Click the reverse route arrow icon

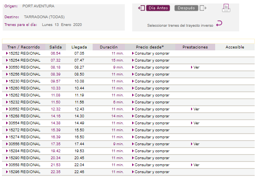tap(219, 24)
